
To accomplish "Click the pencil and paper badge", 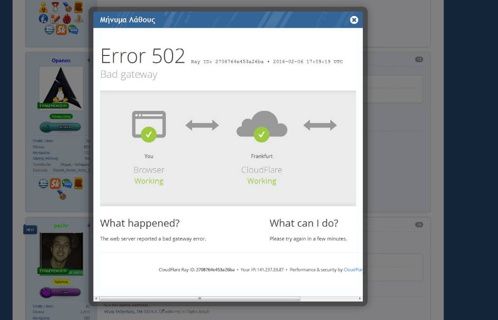I will click(x=55, y=19).
